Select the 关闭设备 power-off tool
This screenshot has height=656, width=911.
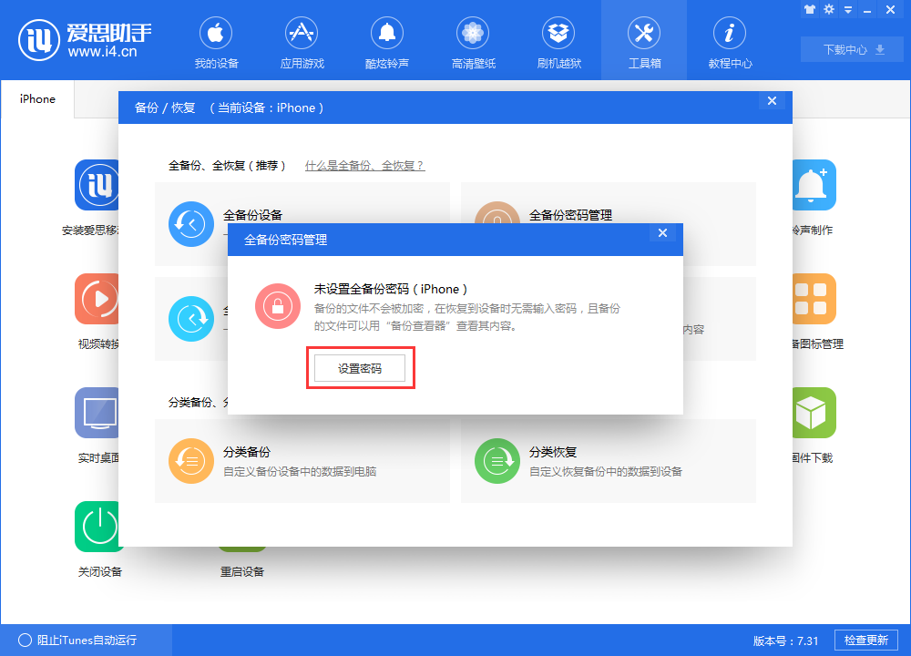click(x=97, y=527)
